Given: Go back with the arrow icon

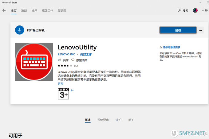Looking at the screenshot, I should coord(4,10).
